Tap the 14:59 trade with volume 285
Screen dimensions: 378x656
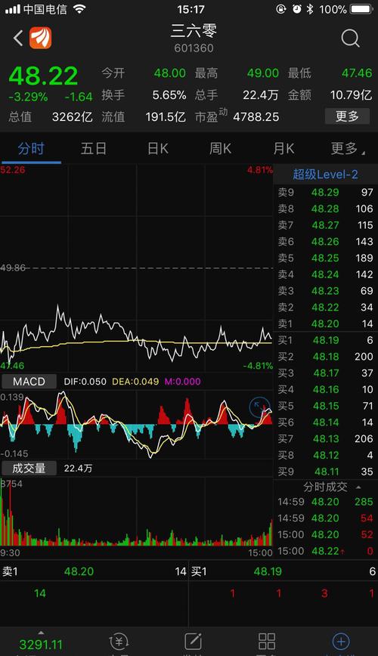tap(325, 502)
